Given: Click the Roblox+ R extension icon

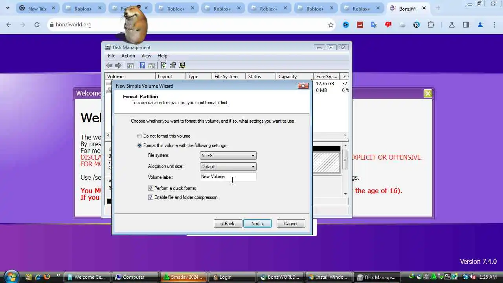Looking at the screenshot, I should (417, 25).
